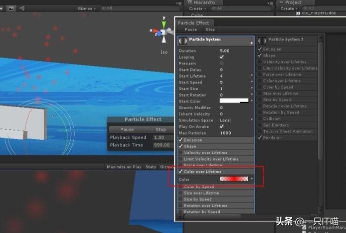Click the scene image effects toggle icon
This screenshot has height=233, width=346.
[11, 8]
